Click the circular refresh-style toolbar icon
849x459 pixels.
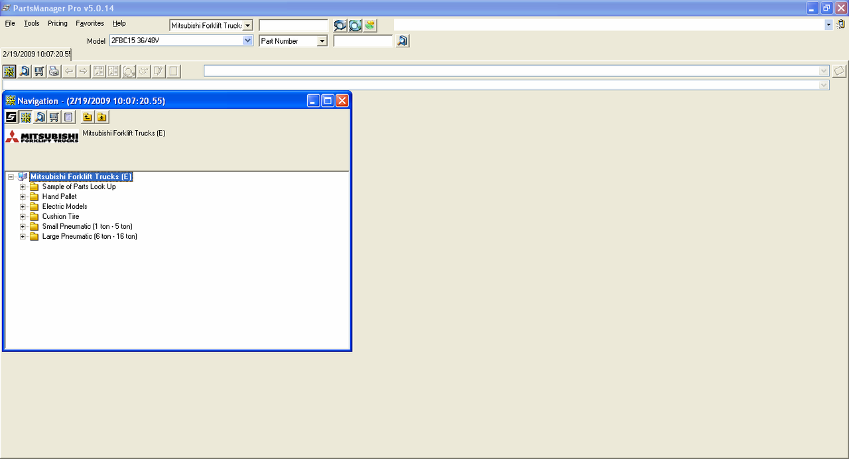click(x=129, y=71)
